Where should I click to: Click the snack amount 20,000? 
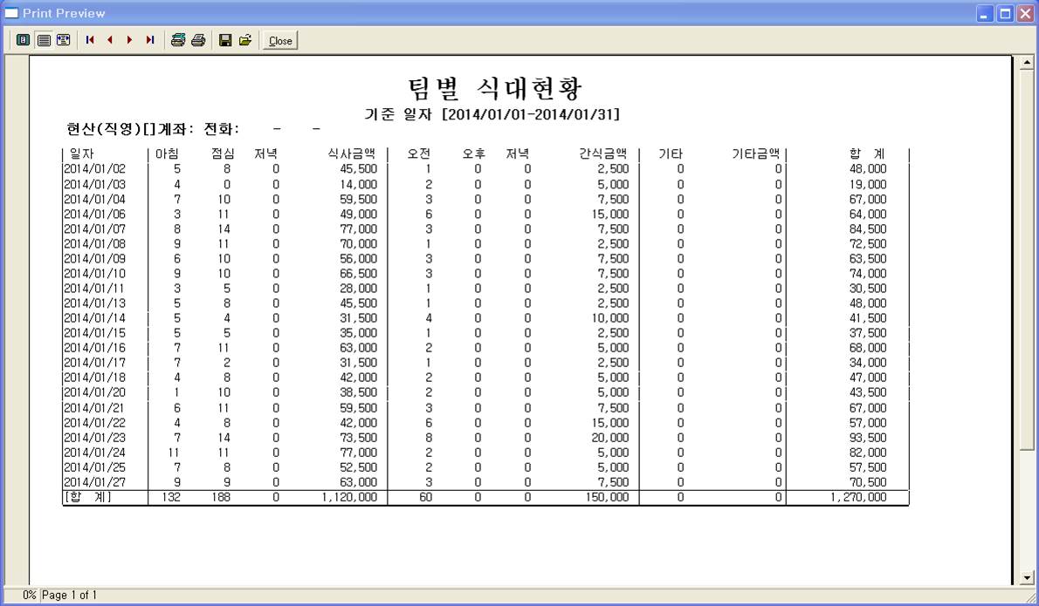pos(610,438)
